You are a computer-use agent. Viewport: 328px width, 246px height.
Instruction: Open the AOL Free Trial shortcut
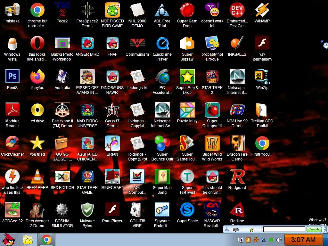click(162, 10)
